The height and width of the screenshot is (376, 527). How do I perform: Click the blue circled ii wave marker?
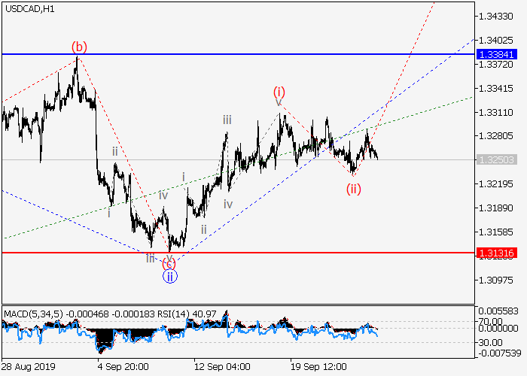(170, 277)
